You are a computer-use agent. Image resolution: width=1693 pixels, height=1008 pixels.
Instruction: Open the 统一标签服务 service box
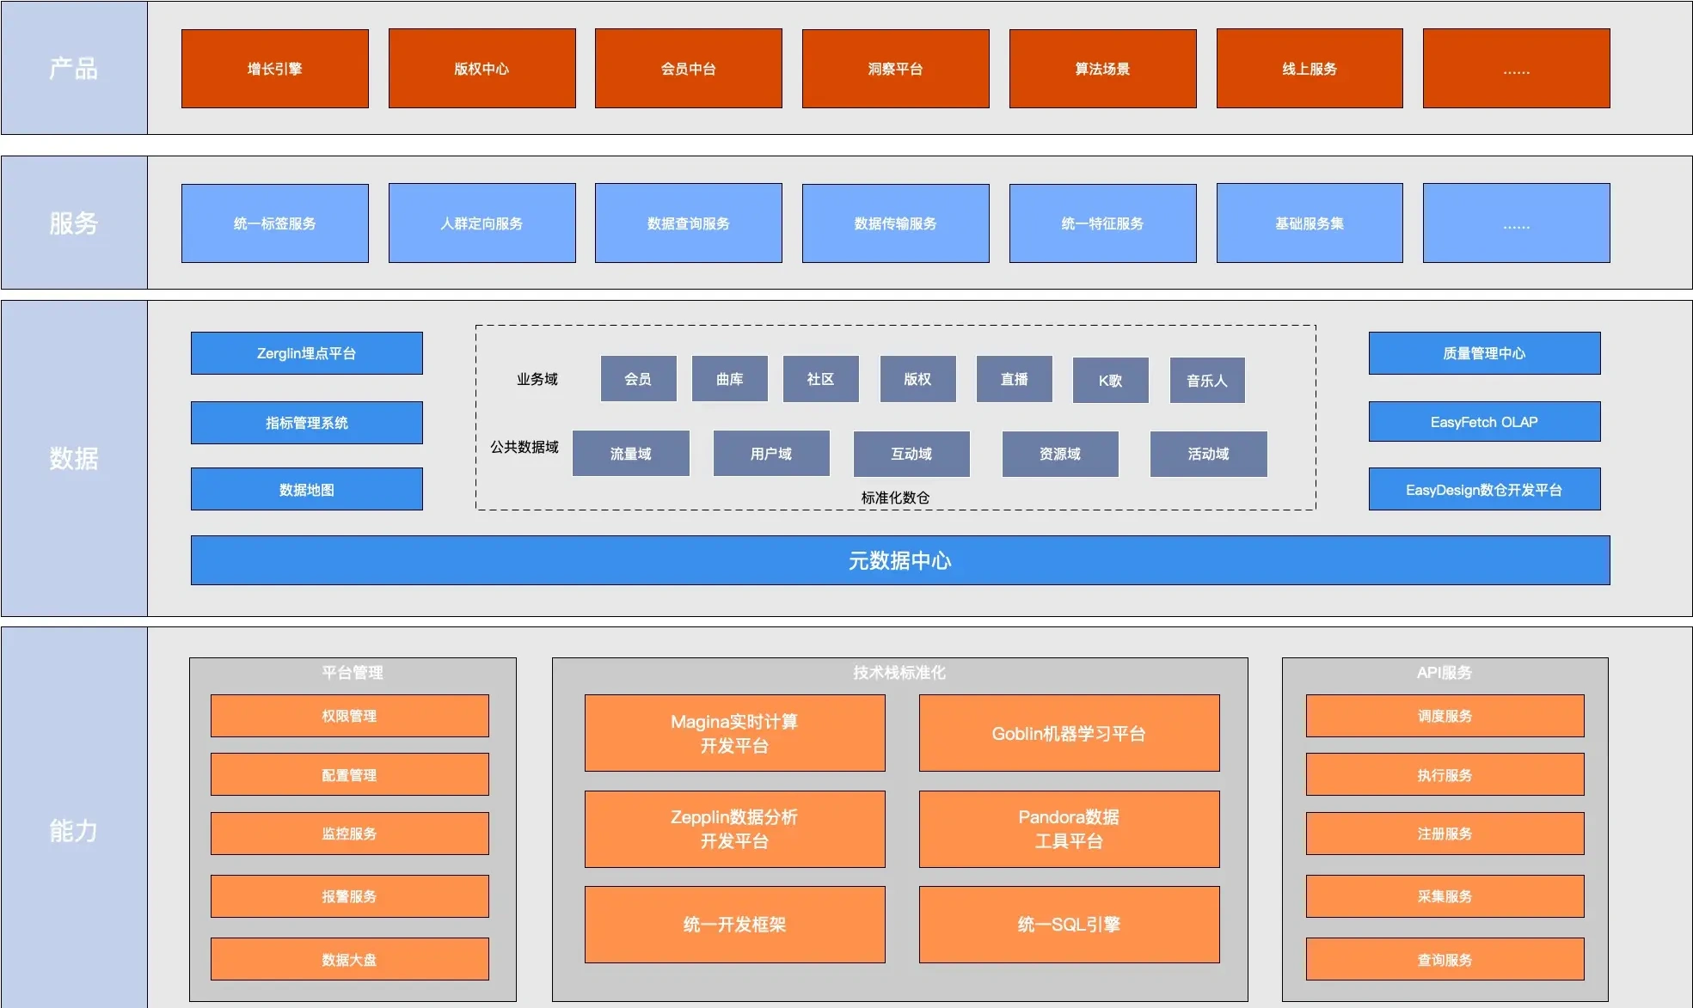click(x=274, y=223)
